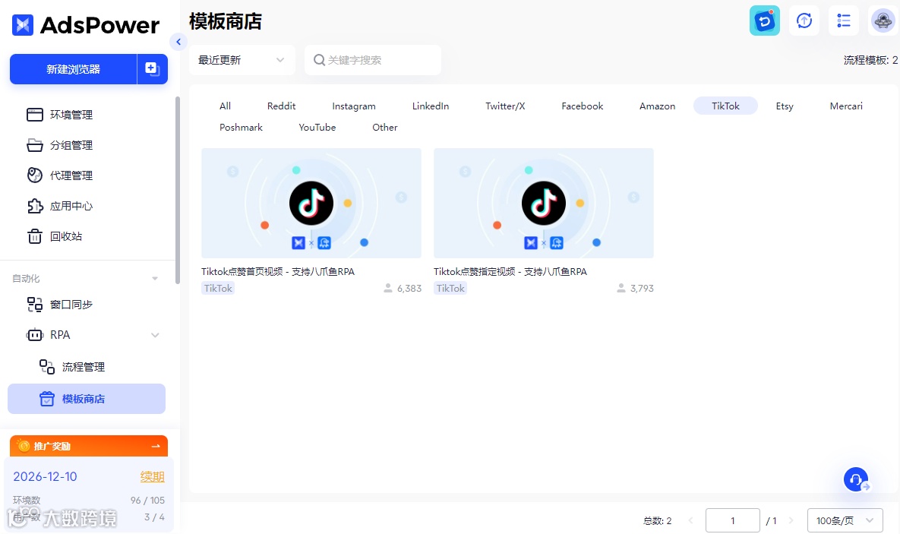This screenshot has height=534, width=900.
Task: Select the Amazon category tab
Action: (657, 106)
